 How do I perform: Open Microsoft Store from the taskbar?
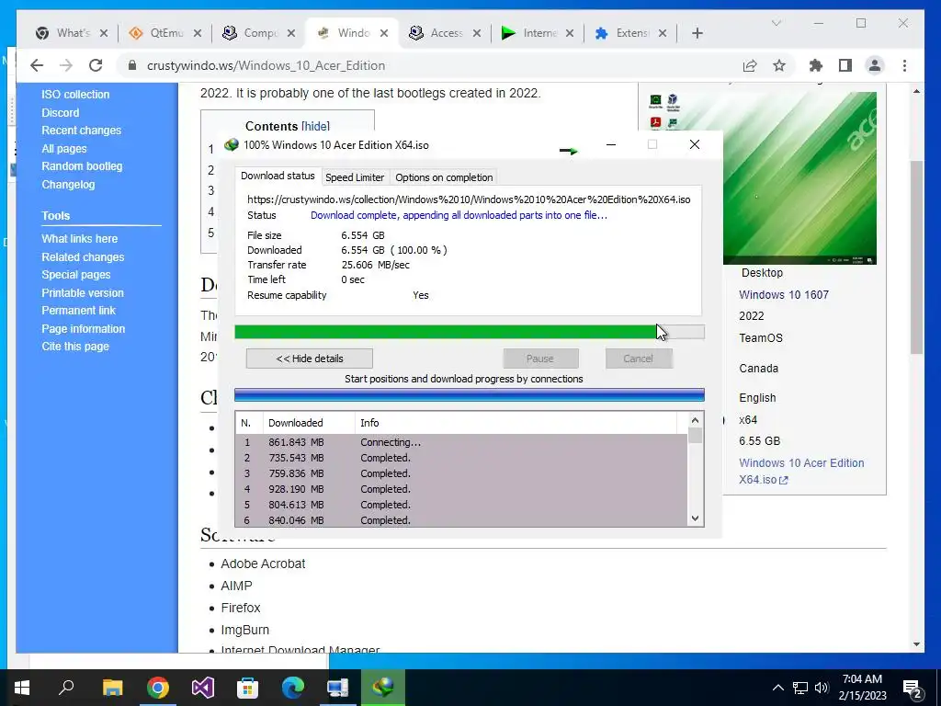coord(247,688)
